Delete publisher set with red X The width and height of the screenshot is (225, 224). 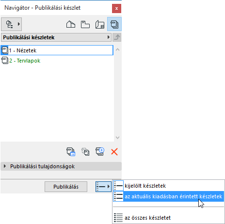pos(114,152)
